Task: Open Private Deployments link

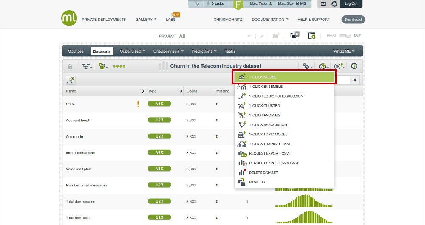Action: tap(104, 20)
